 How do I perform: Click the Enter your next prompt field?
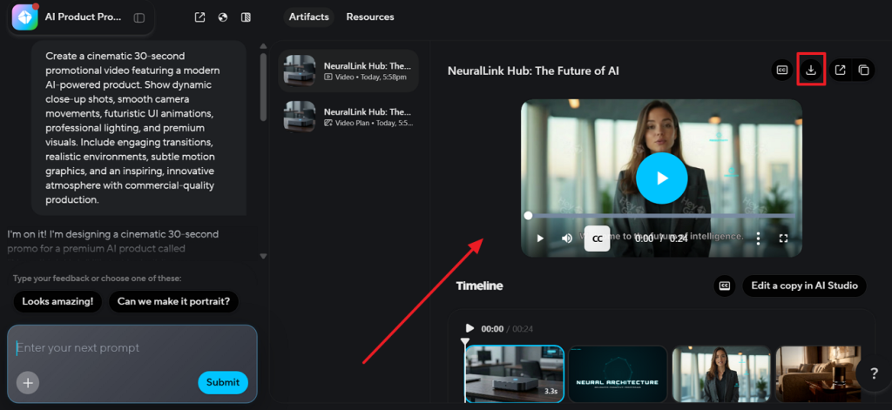(x=132, y=348)
